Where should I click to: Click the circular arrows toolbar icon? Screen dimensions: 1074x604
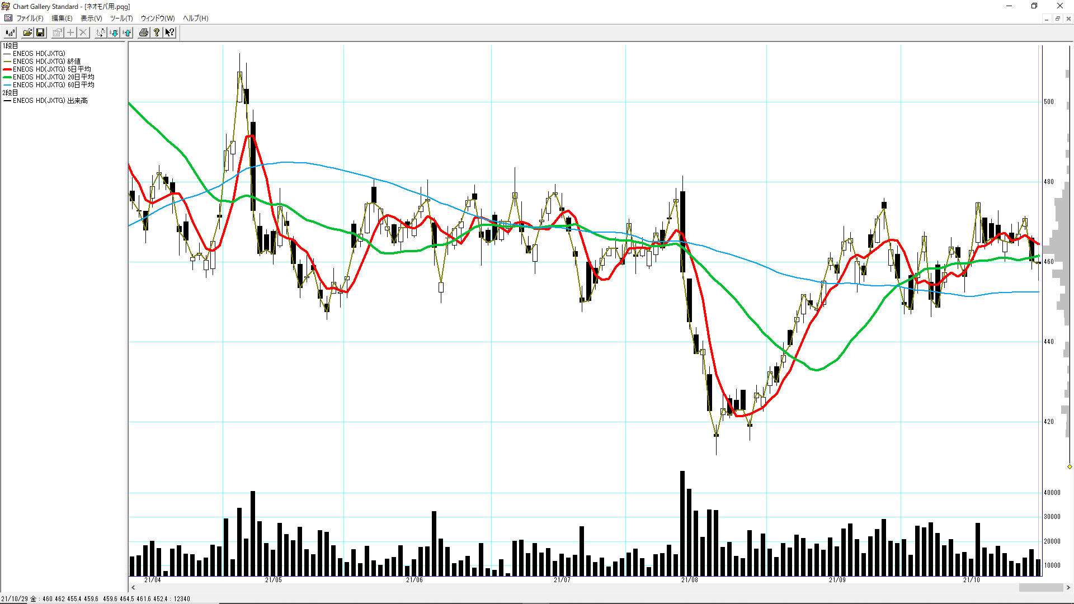pyautogui.click(x=100, y=32)
